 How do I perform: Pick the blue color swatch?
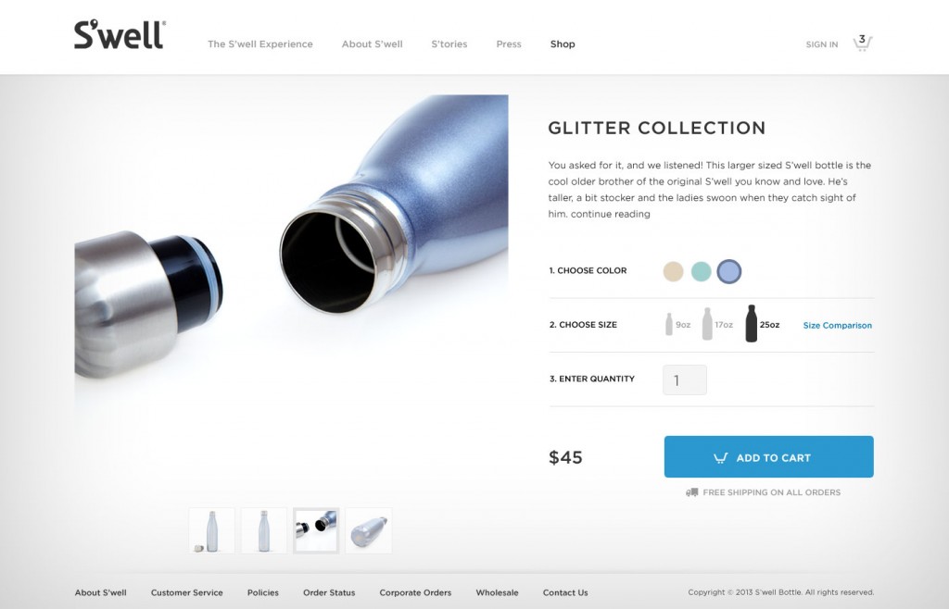(729, 271)
